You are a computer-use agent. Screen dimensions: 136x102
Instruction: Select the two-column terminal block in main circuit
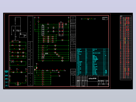(x=61, y=29)
